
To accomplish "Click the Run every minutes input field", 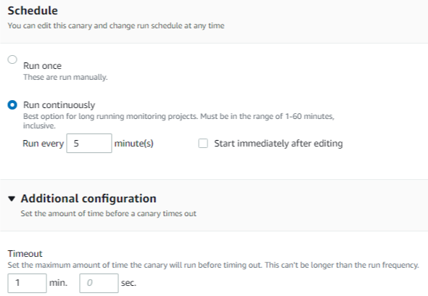I will click(89, 144).
